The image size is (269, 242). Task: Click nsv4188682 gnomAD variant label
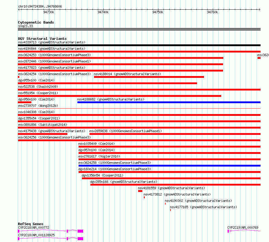111,99
